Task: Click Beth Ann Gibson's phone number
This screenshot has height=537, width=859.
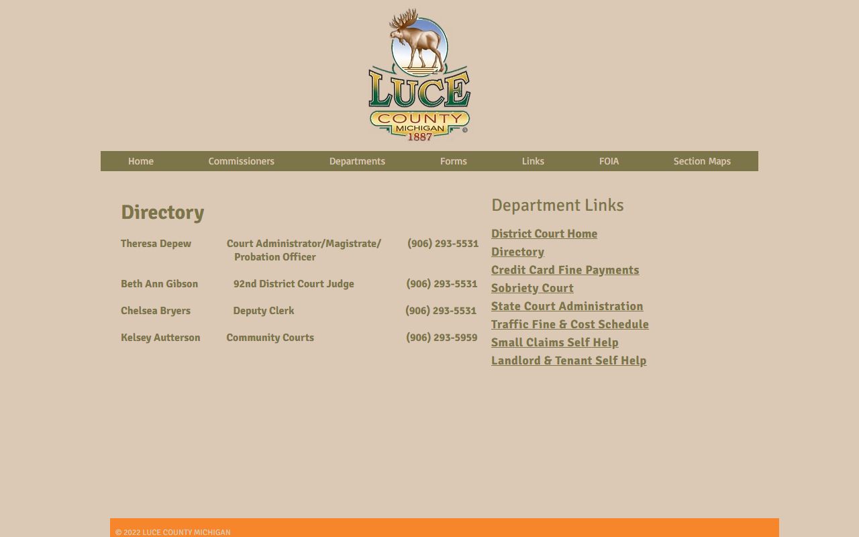Action: pyautogui.click(x=442, y=284)
